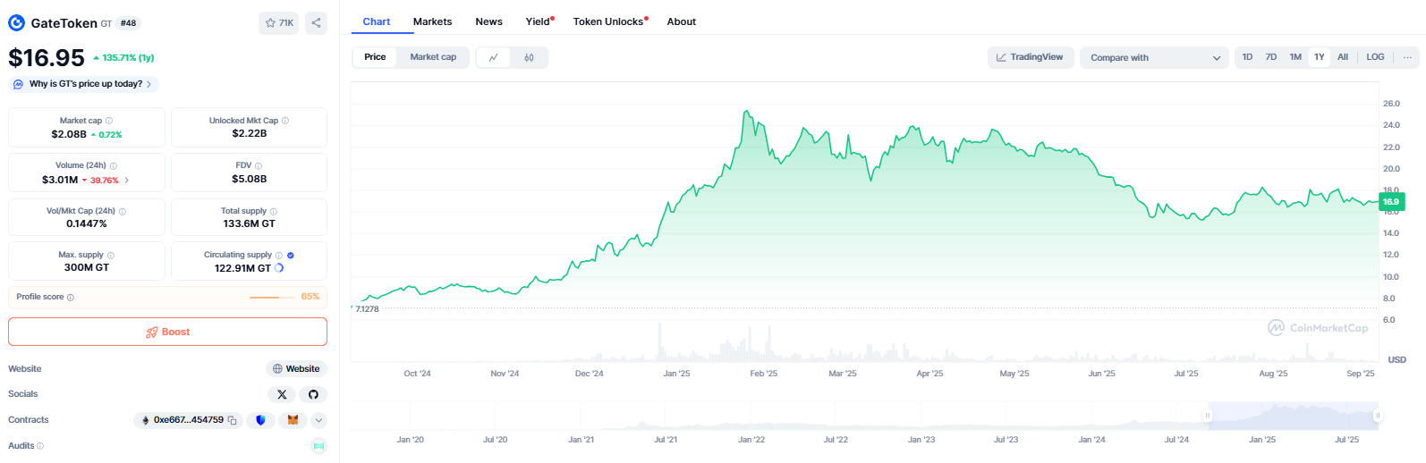Click the #48 rank badge

click(x=129, y=23)
